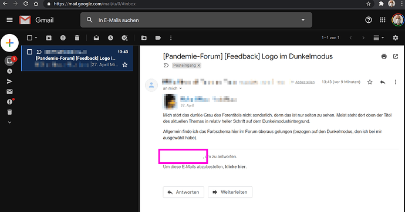
Task: Go to older messages arrow
Action: (363, 38)
